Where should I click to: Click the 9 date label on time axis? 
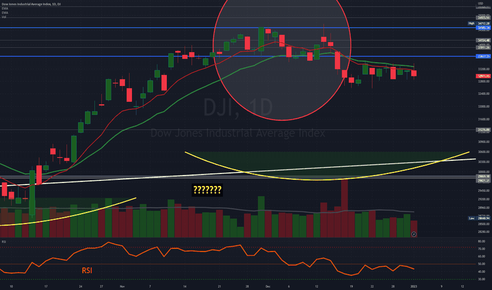(x=441, y=286)
